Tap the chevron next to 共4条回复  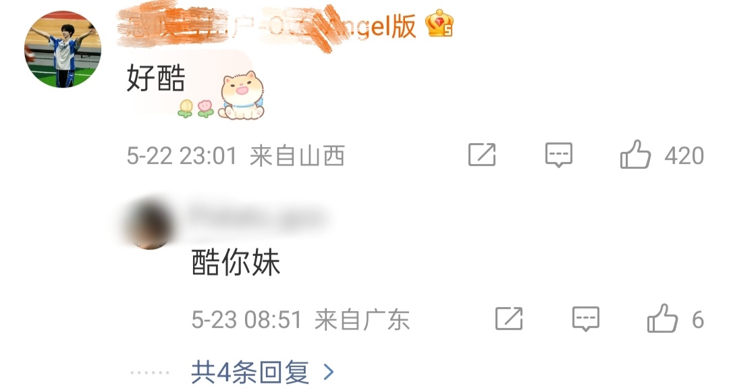click(329, 372)
